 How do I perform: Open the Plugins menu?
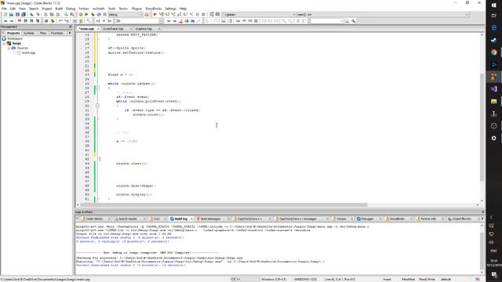(136, 9)
